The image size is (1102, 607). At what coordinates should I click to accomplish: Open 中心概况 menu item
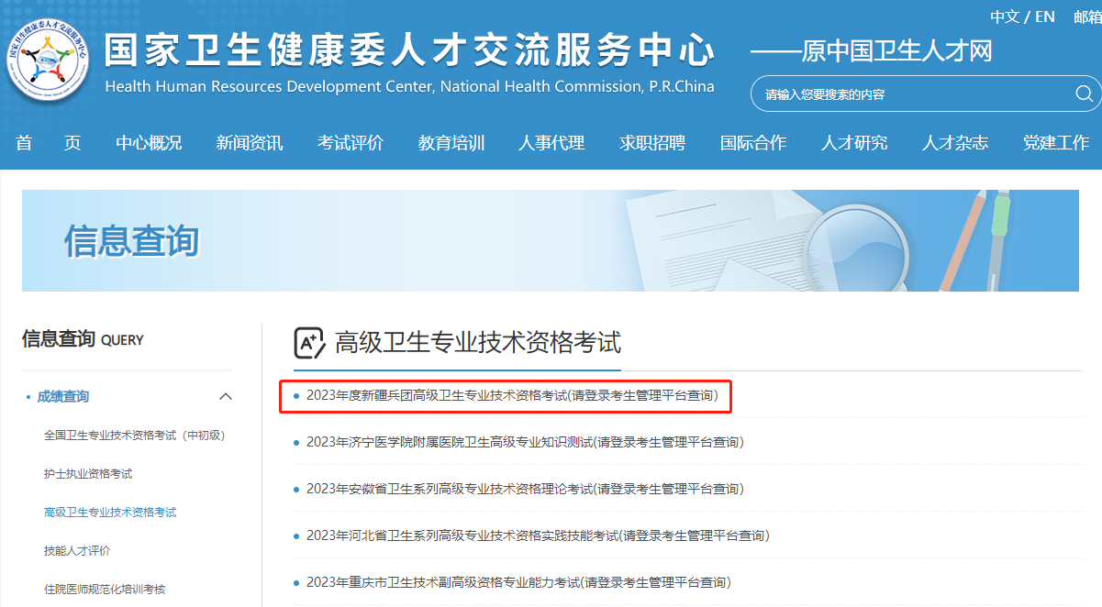[x=149, y=142]
